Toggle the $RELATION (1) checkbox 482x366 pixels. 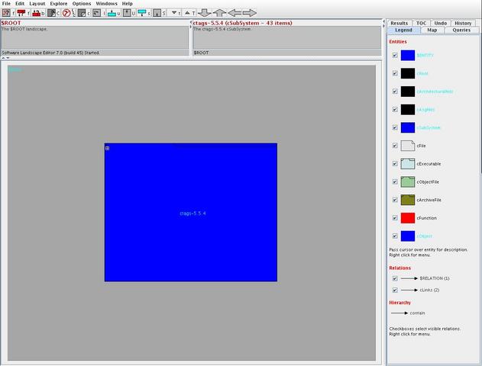(395, 278)
